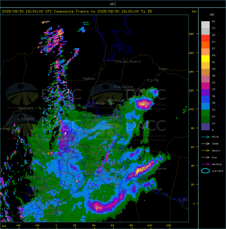
Task: Click the cyan current ellipse icon
Action: pos(205,171)
